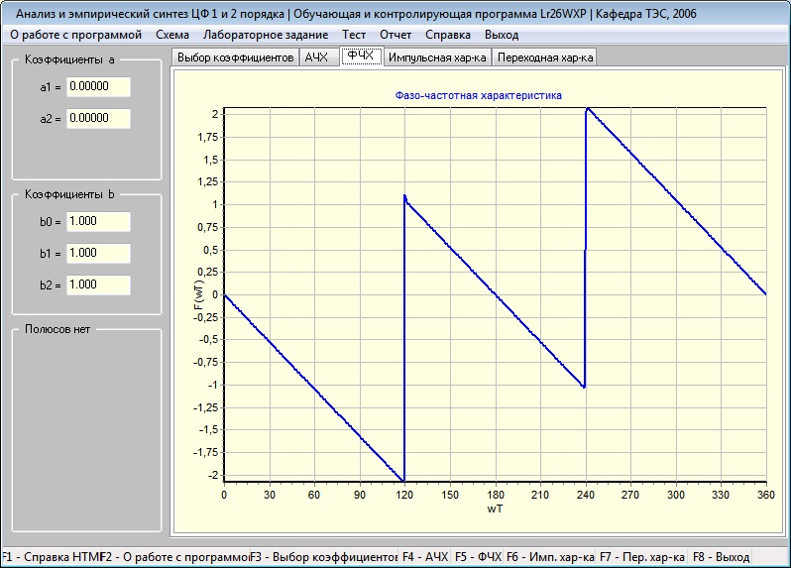Click y-axis tick label '1,75'
The width and height of the screenshot is (791, 568).
click(207, 137)
